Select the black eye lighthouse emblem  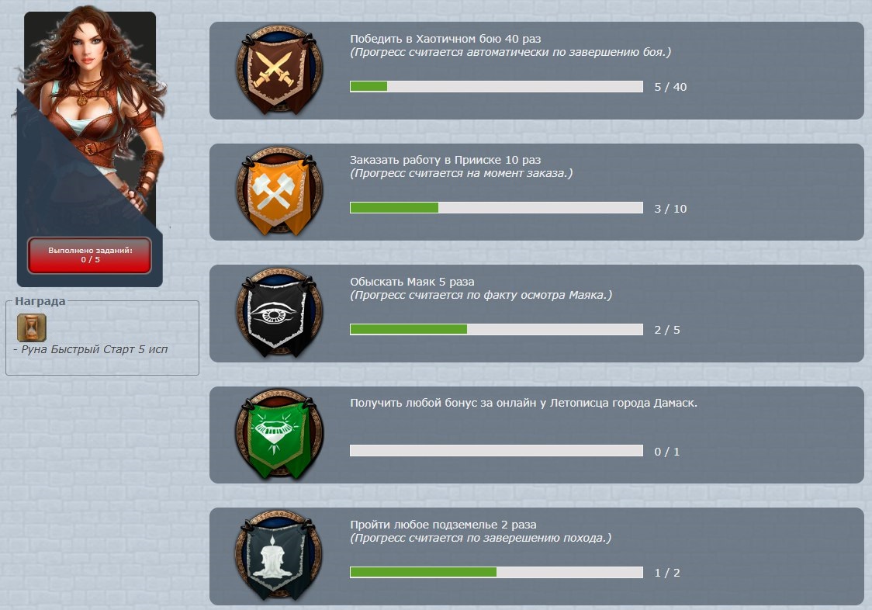click(x=279, y=313)
